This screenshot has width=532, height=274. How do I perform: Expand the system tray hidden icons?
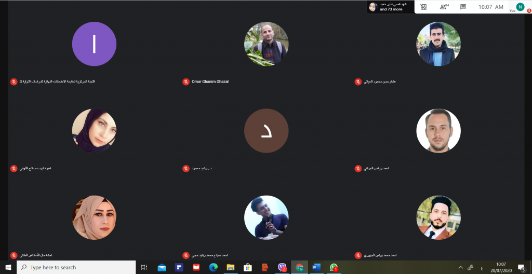tap(460, 267)
